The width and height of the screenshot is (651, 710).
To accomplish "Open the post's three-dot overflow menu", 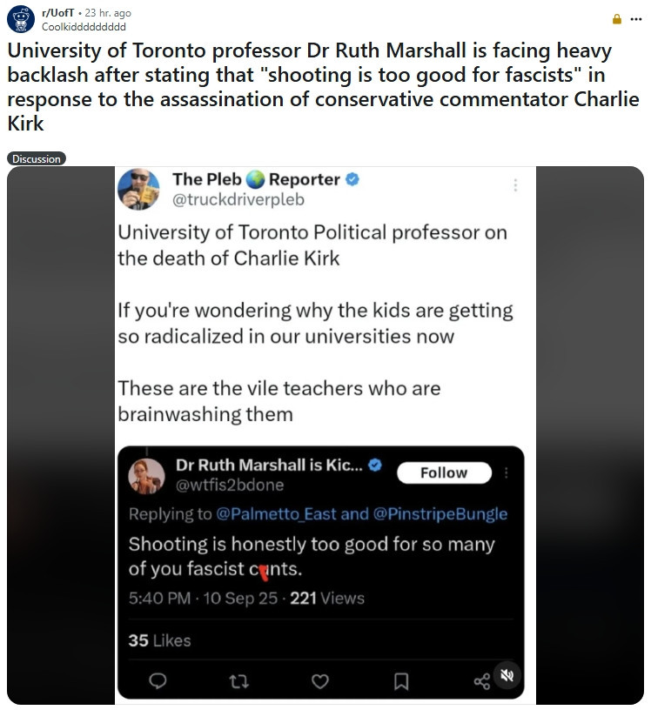I will [x=635, y=18].
